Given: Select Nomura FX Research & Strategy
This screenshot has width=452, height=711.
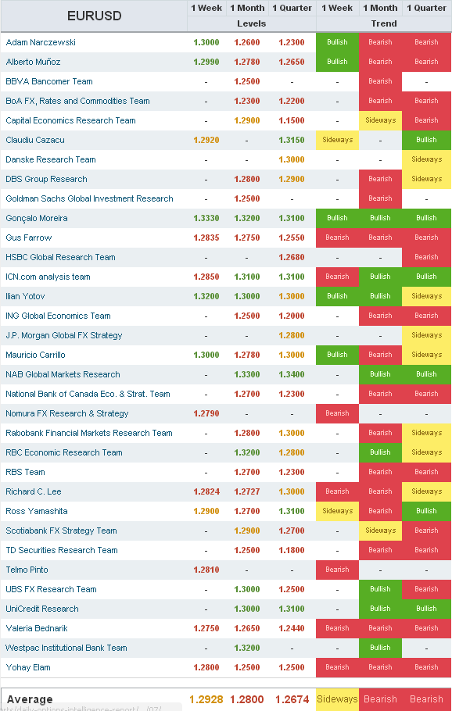Looking at the screenshot, I should pos(67,413).
